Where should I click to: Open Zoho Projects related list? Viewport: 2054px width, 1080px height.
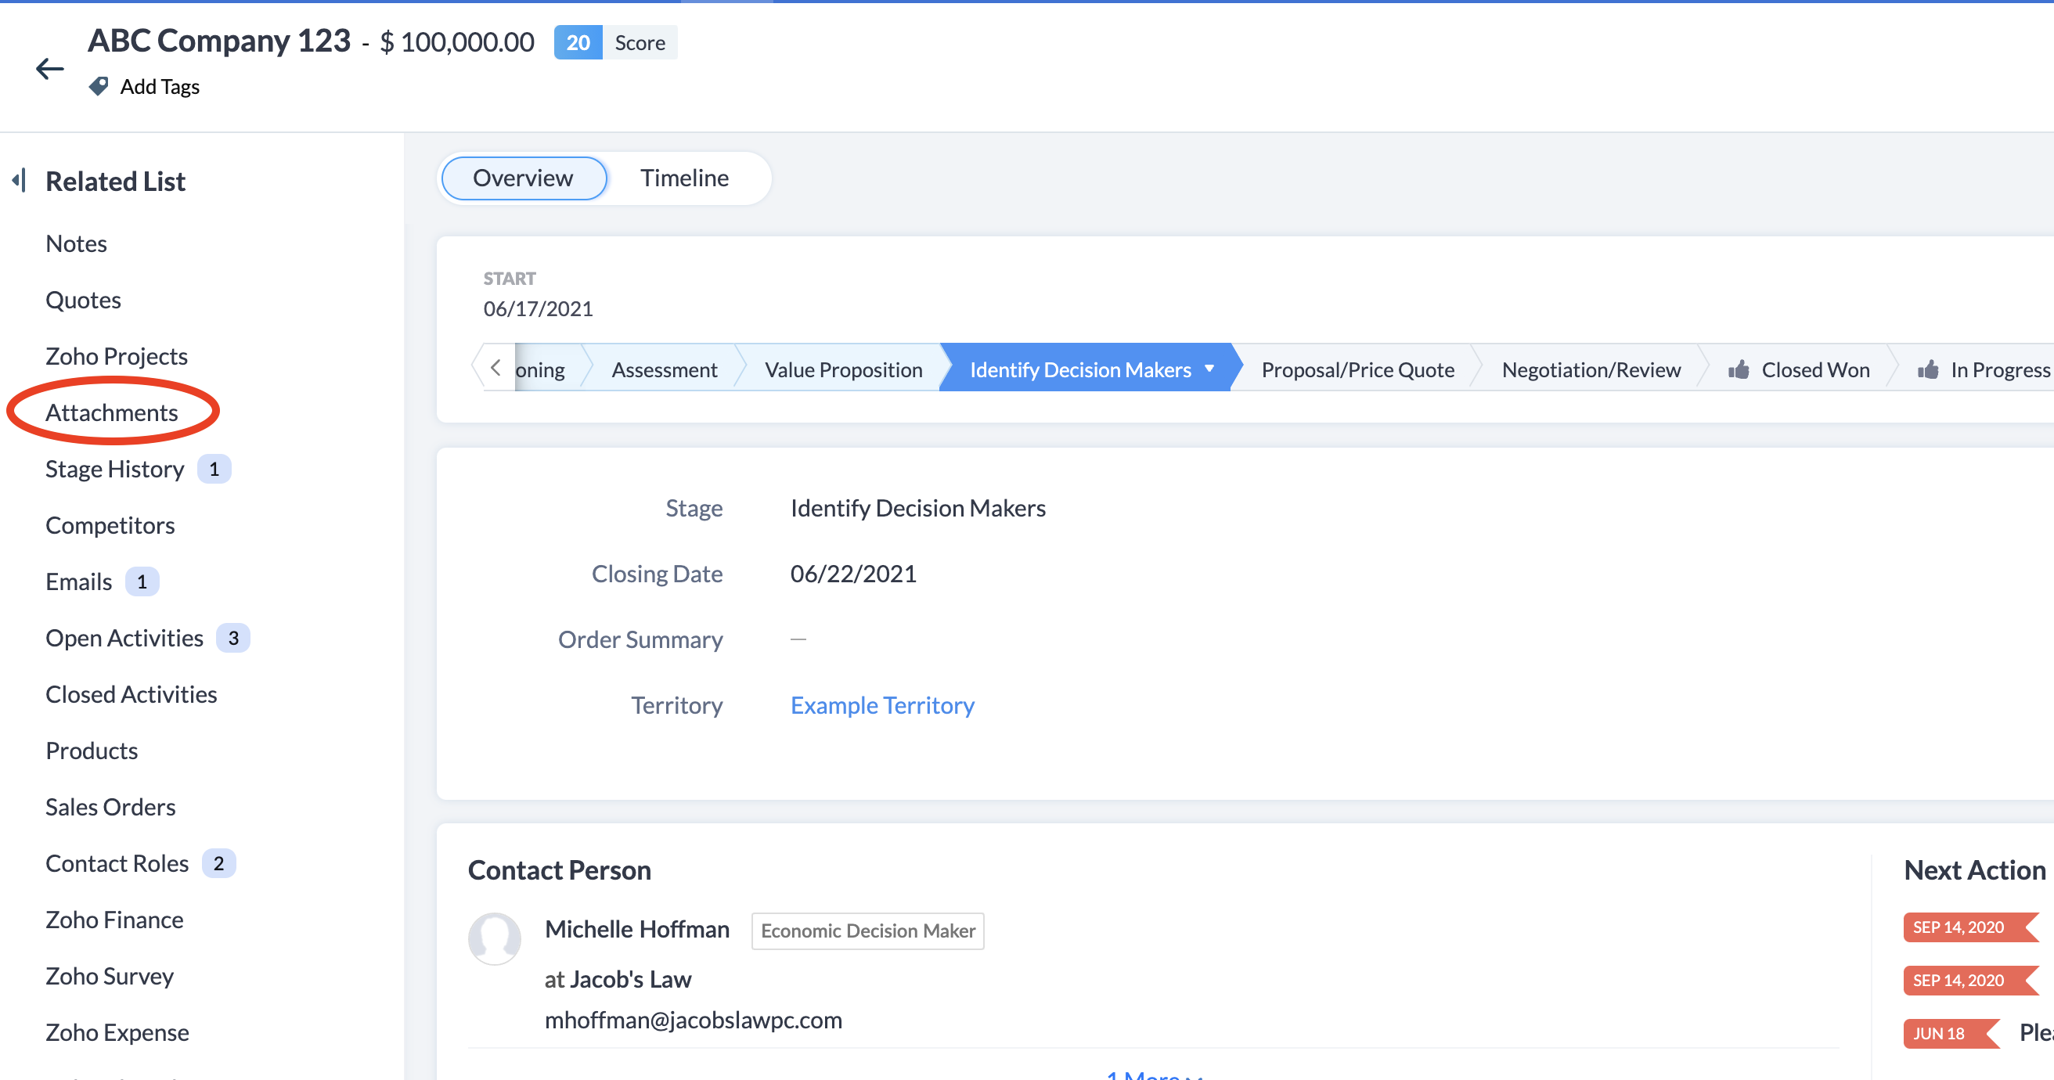pyautogui.click(x=117, y=355)
